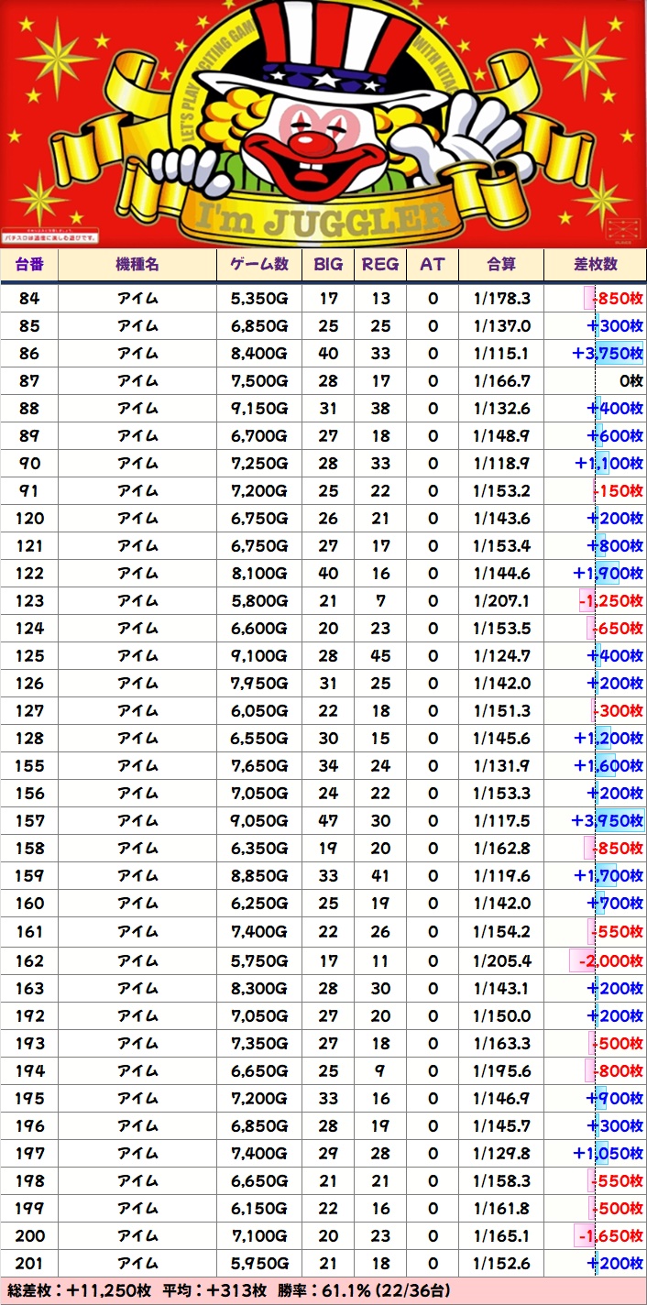647x1305 pixels.
Task: Click the 1/150.0 combined probability
Action: tap(501, 1015)
